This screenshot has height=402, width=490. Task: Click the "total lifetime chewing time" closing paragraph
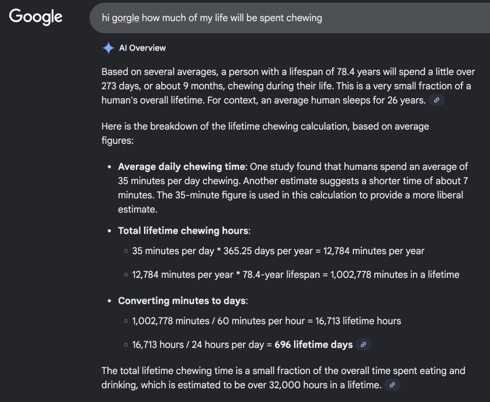[283, 377]
